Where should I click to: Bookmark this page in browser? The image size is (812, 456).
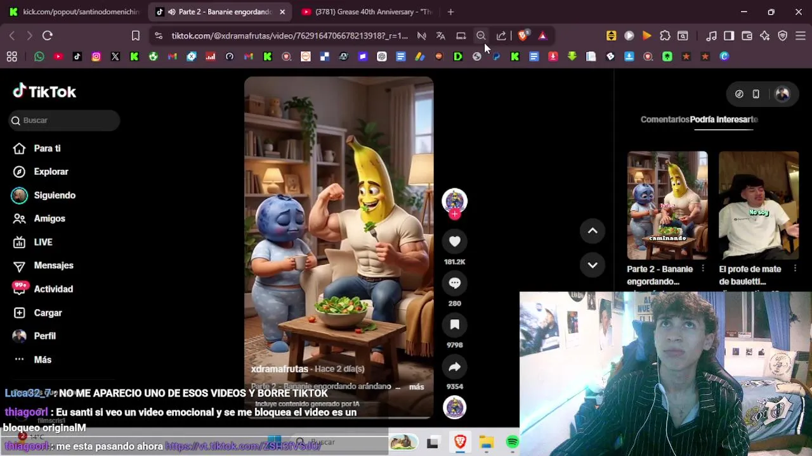pos(136,35)
